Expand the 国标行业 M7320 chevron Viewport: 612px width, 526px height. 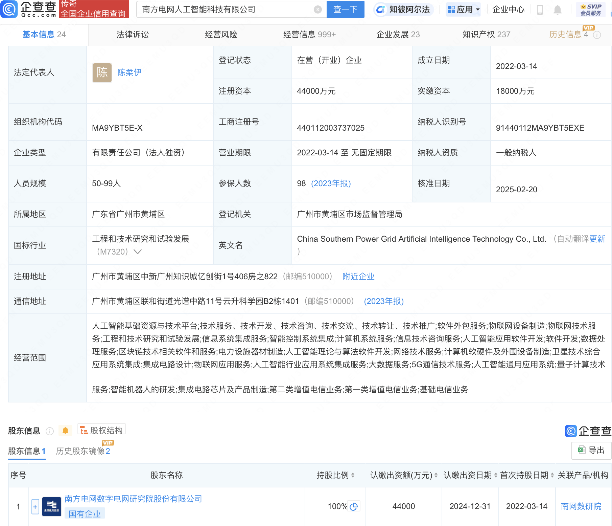coord(137,252)
